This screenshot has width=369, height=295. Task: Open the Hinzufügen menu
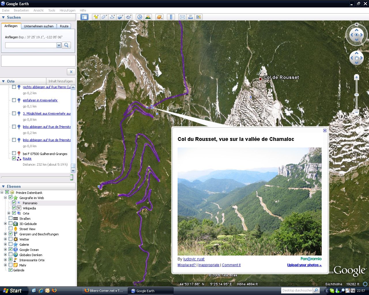pyautogui.click(x=67, y=10)
